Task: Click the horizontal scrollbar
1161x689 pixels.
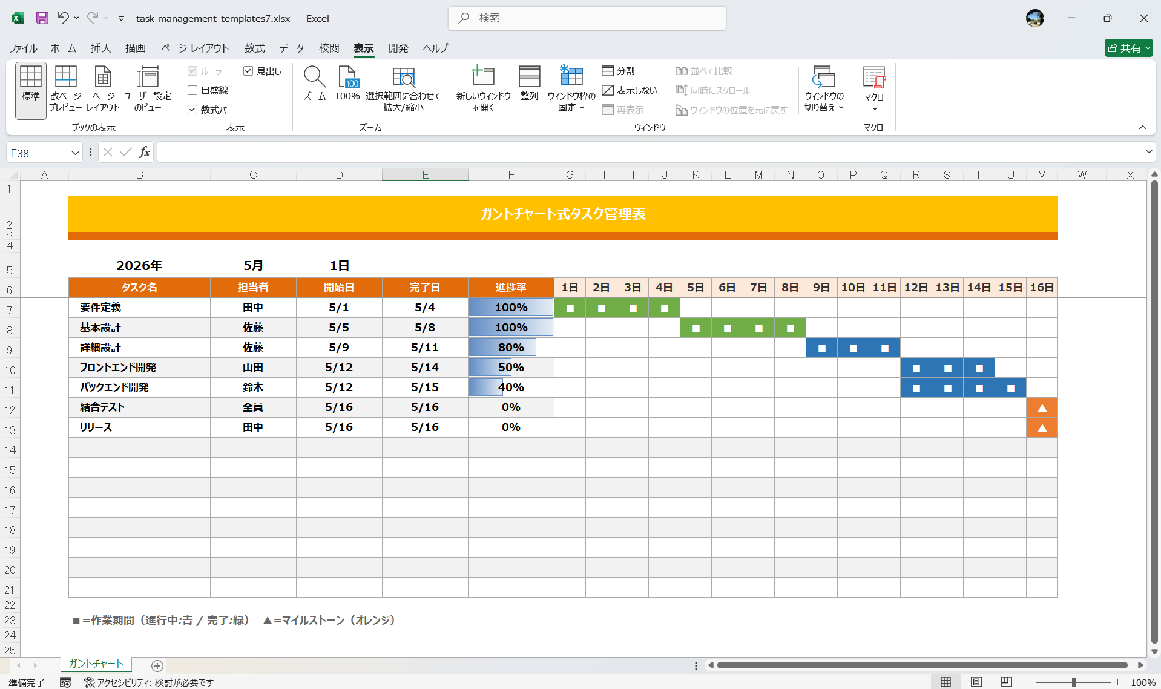Action: [922, 665]
